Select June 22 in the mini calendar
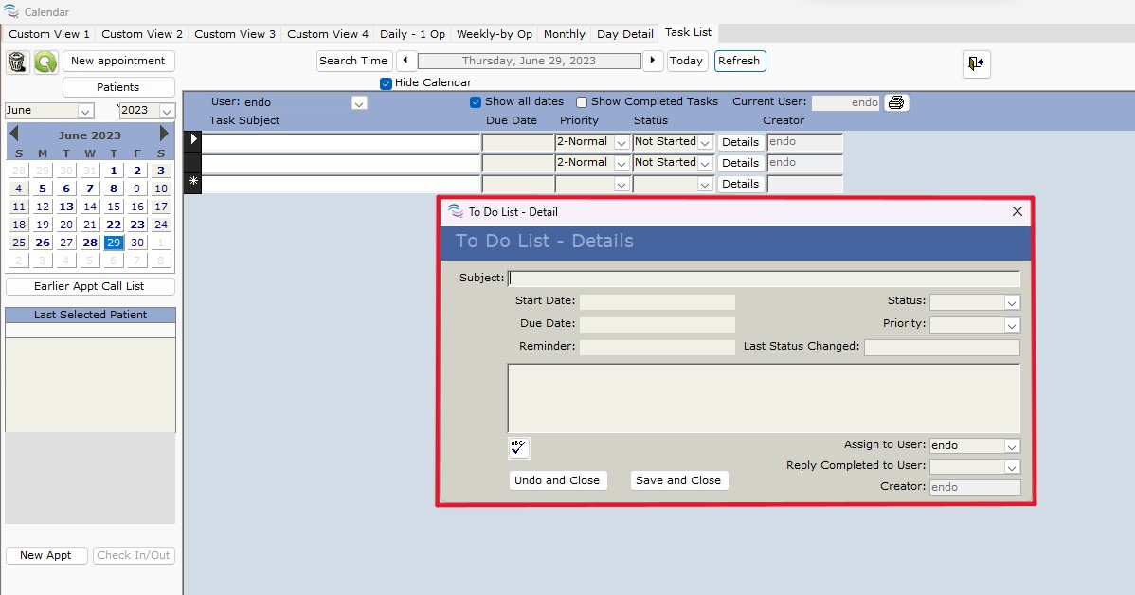1135x595 pixels. pos(114,225)
